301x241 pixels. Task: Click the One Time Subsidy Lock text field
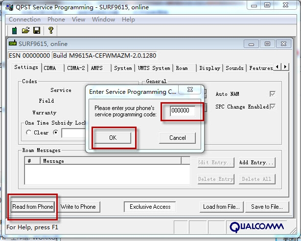[74, 133]
